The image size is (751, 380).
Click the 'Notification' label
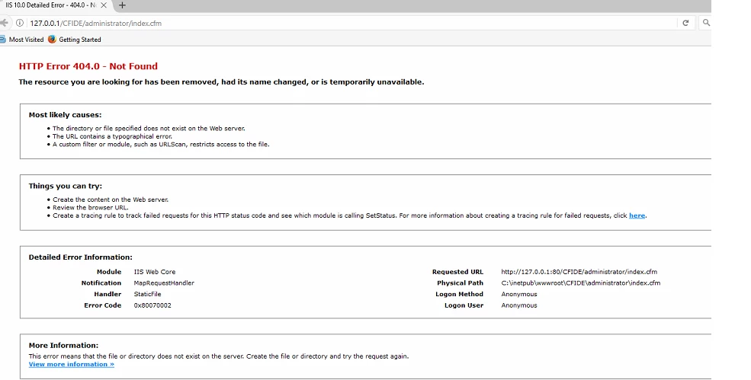(x=101, y=283)
